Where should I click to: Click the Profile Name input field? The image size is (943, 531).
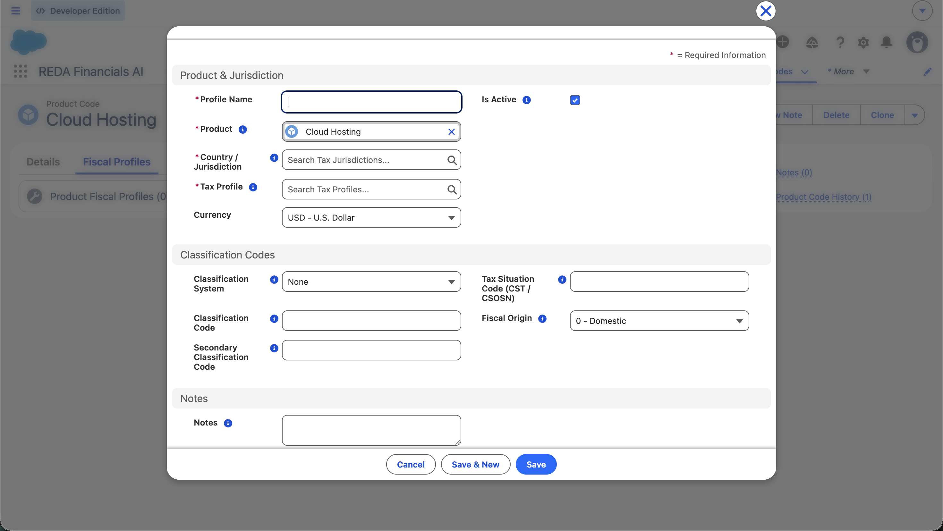coord(371,102)
